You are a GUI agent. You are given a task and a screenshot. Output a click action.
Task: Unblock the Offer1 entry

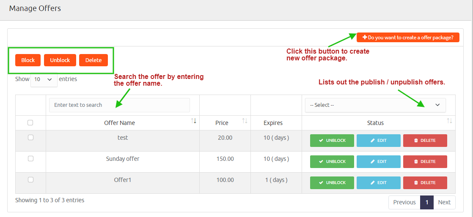[x=332, y=183]
